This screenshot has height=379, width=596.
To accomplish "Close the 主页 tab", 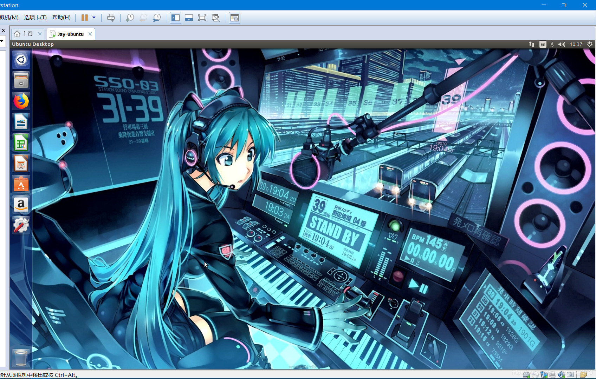I will point(40,34).
